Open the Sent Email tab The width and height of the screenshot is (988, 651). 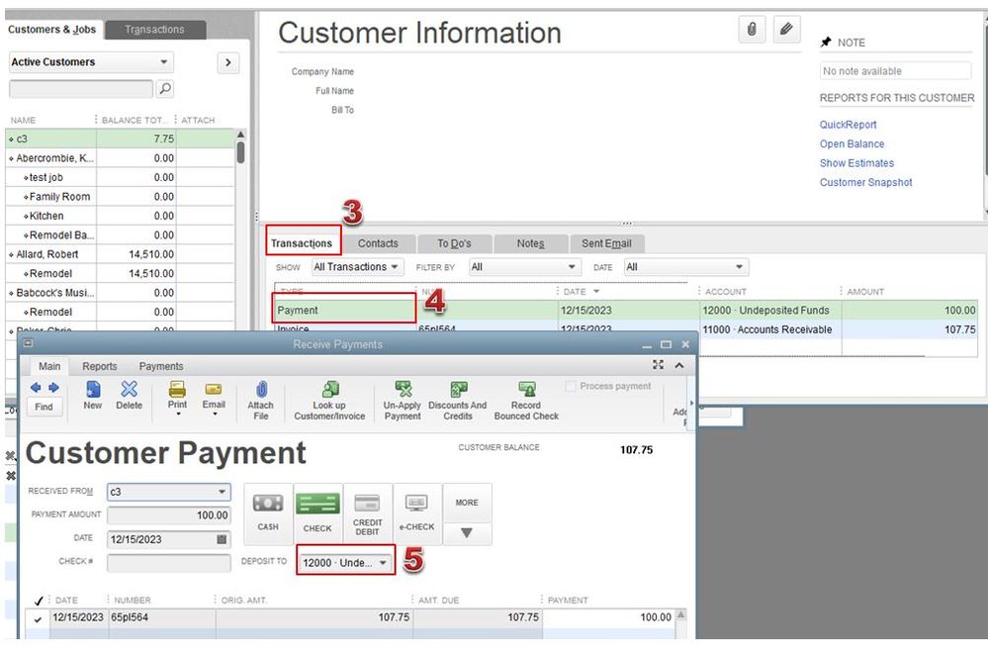(x=606, y=243)
